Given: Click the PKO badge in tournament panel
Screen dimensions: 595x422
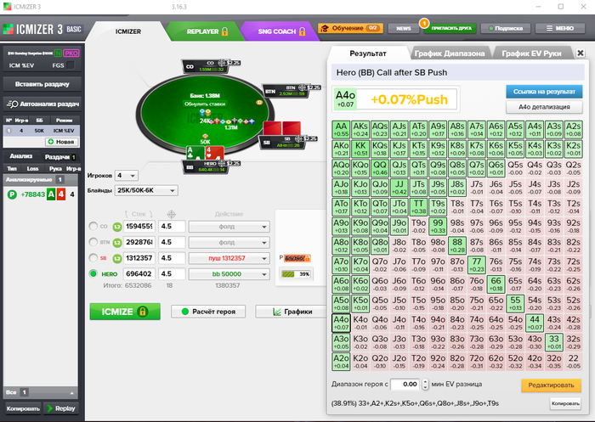Looking at the screenshot, I should (x=71, y=53).
